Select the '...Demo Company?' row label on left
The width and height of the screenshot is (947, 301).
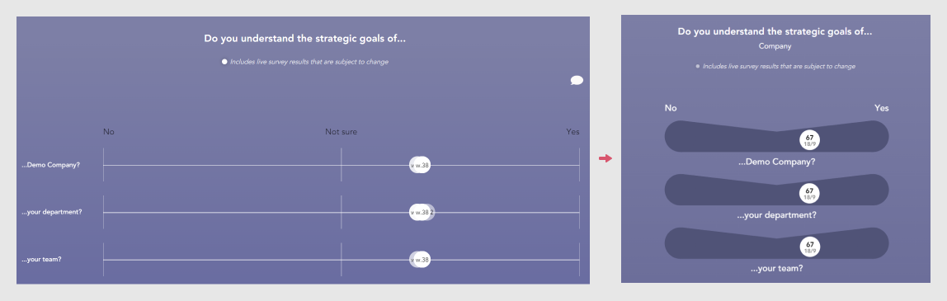pyautogui.click(x=51, y=165)
